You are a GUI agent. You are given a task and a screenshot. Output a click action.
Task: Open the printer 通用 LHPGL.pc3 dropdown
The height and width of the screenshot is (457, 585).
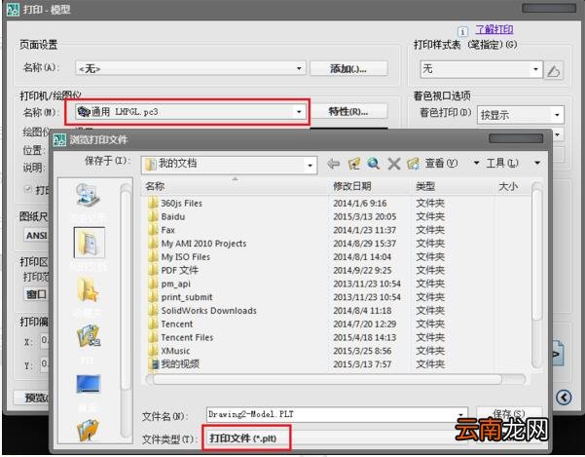(x=190, y=112)
